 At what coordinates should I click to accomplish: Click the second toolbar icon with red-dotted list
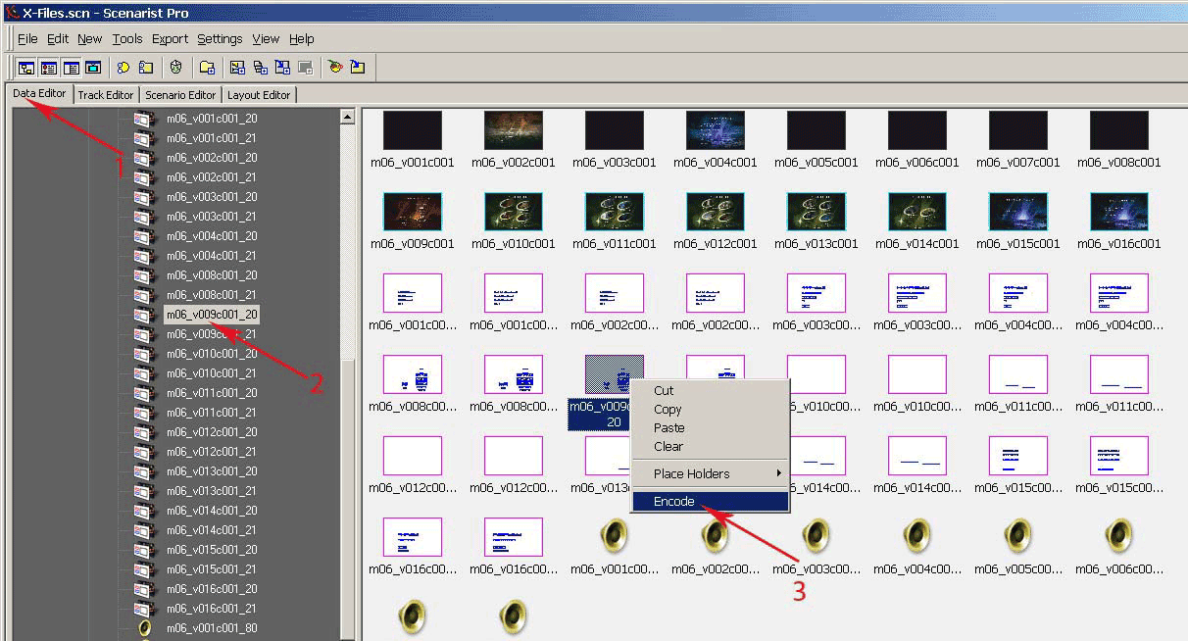point(48,68)
